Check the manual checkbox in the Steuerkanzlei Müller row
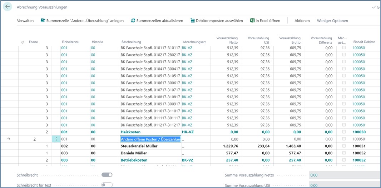This screenshot has height=188, width=381. point(344,146)
